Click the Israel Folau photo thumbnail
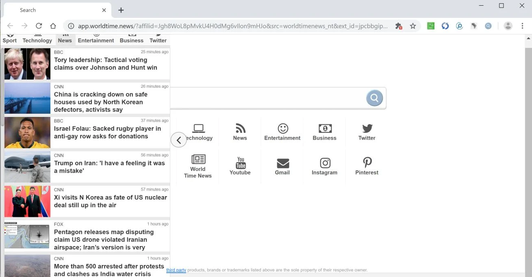The image size is (532, 277). (x=27, y=132)
